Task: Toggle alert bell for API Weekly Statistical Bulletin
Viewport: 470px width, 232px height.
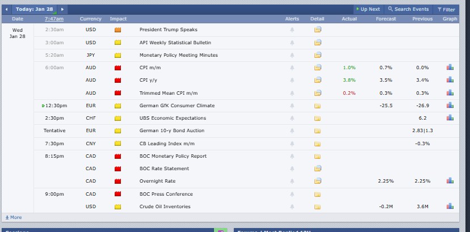Action: 292,43
